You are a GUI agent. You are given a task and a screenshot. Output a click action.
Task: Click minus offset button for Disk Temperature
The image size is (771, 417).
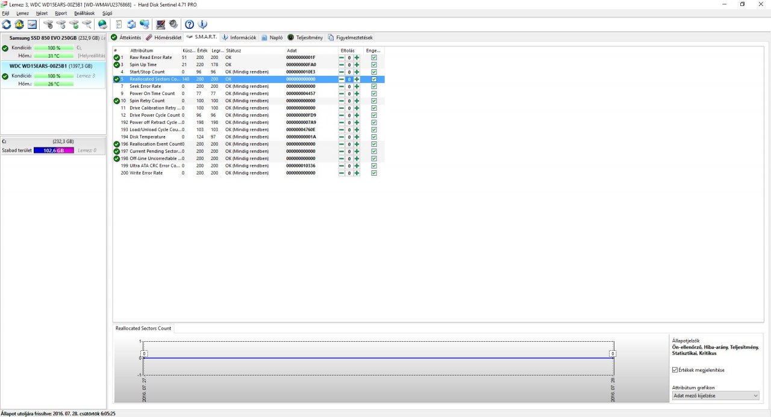coord(342,137)
